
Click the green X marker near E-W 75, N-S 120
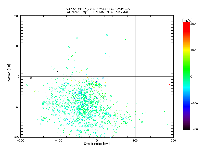pos(125,40)
